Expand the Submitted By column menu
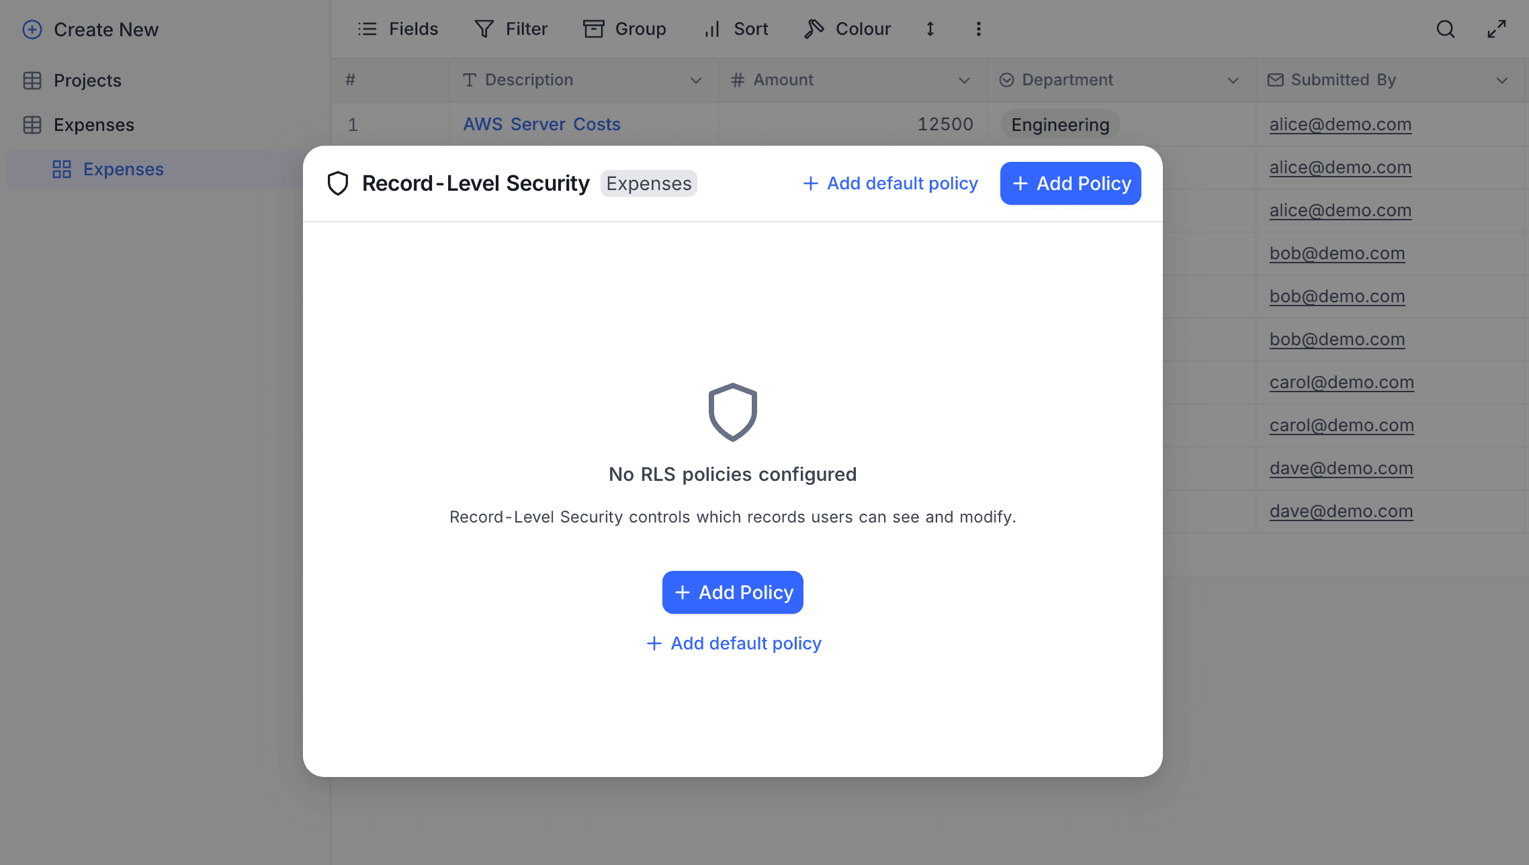Screen dimensions: 1529x865 pyautogui.click(x=1502, y=81)
